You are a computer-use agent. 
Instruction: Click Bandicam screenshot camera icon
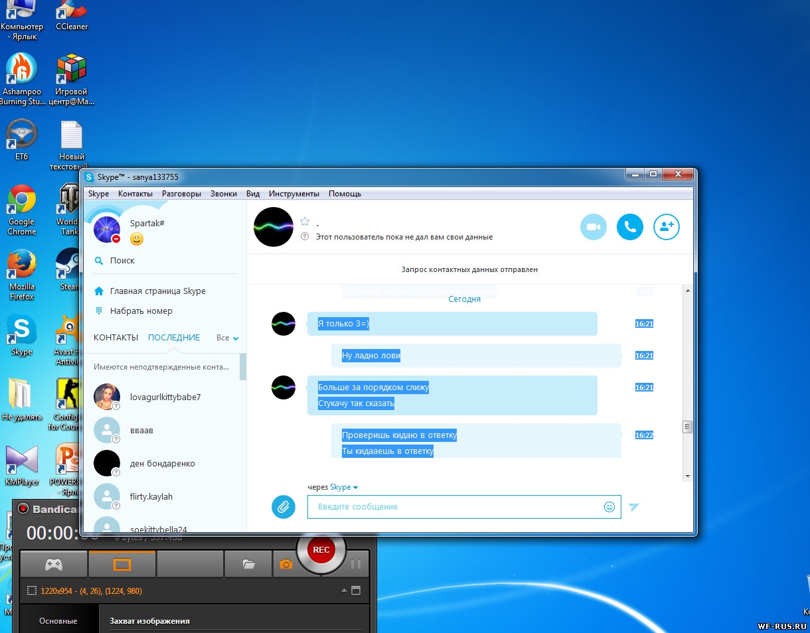(x=286, y=564)
